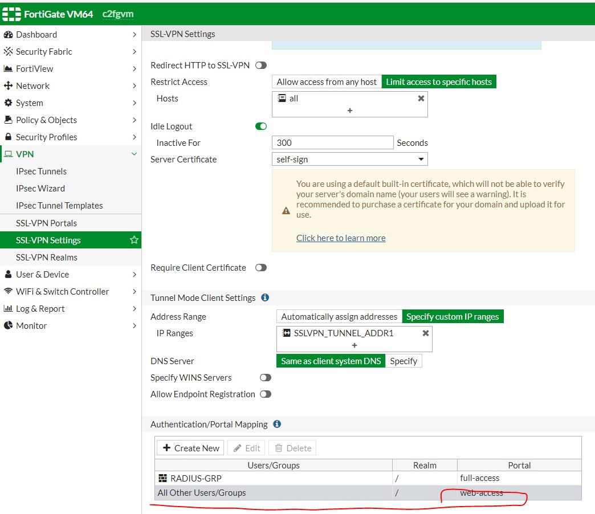595x514 pixels.
Task: Click the info icon beside Tunnel Mode Client Settings
Action: (265, 297)
